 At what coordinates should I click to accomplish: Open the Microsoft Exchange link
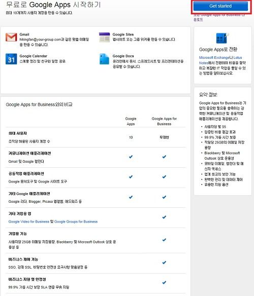(214, 58)
